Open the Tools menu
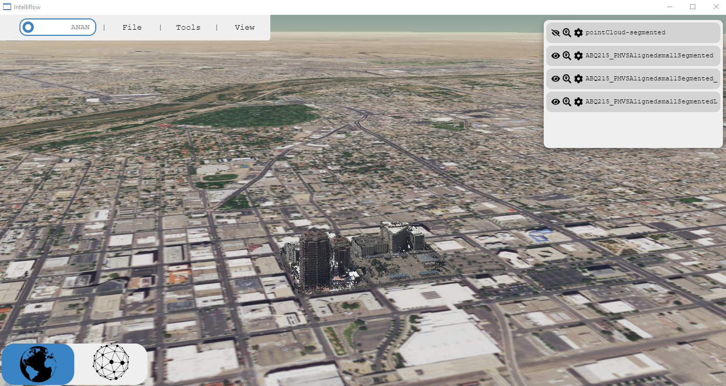726x386 pixels. (x=188, y=28)
